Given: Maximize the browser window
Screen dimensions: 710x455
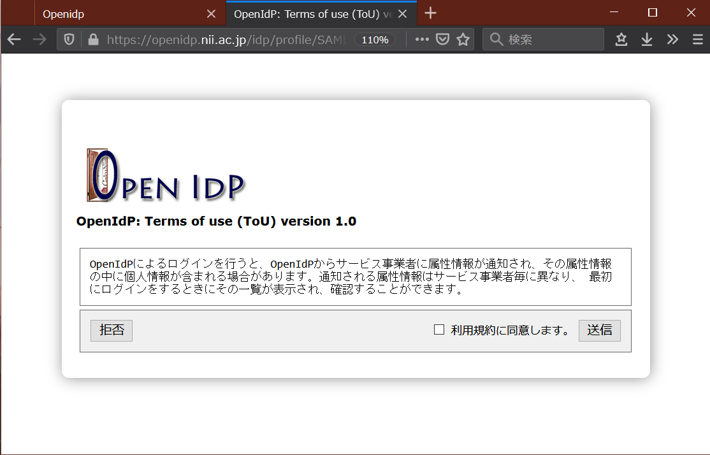Looking at the screenshot, I should point(653,13).
